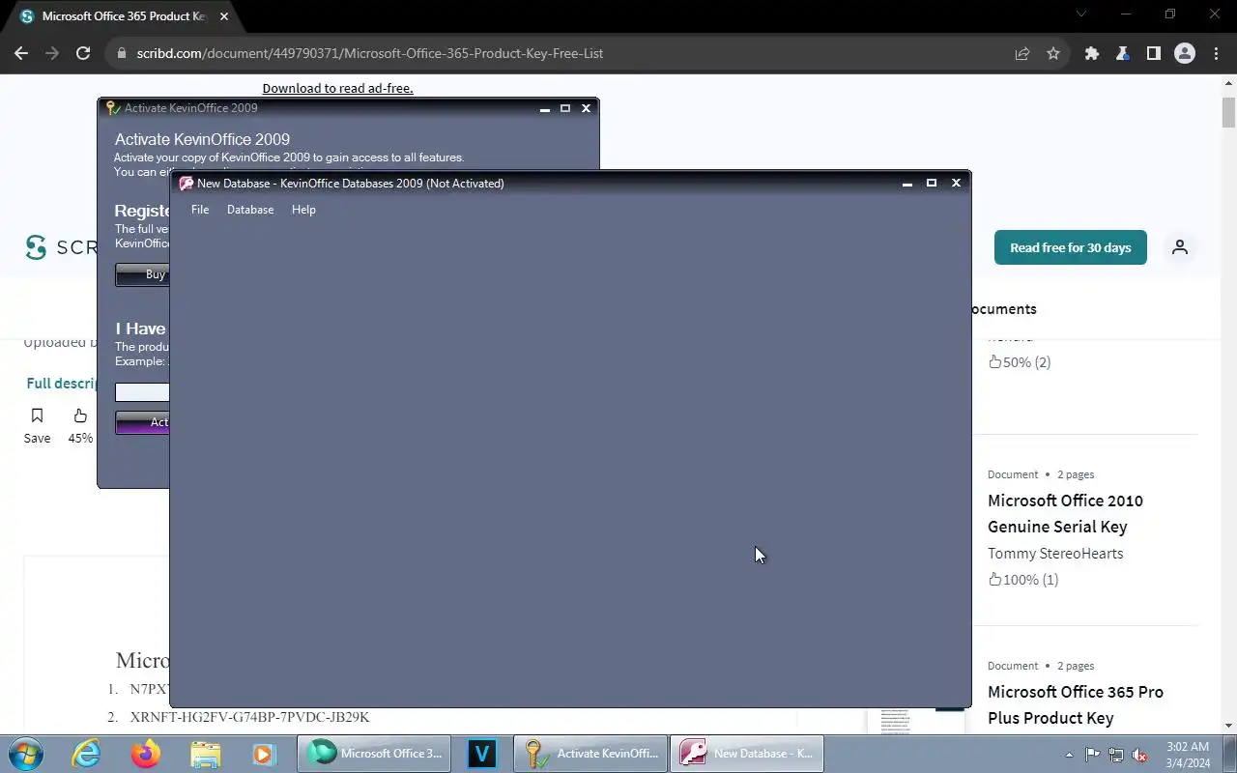The width and height of the screenshot is (1237, 773).
Task: Click the Action Center flag tray icon
Action: [1092, 755]
